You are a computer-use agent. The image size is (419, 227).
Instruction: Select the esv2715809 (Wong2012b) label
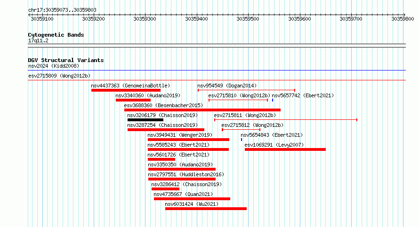59,76
